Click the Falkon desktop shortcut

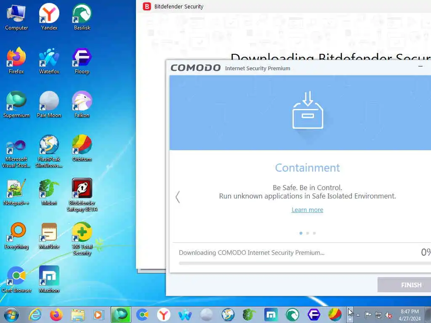pyautogui.click(x=82, y=104)
